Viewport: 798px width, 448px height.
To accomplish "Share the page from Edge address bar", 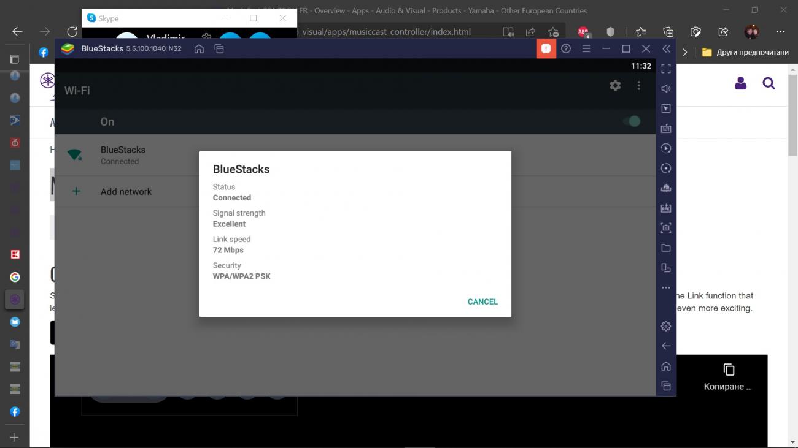I will [530, 32].
